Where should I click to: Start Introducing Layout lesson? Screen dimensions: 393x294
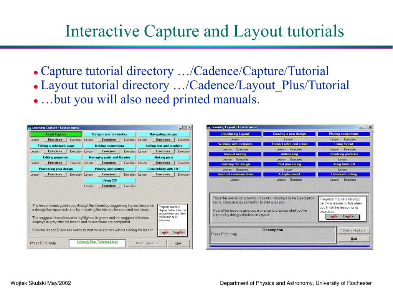coord(235,134)
